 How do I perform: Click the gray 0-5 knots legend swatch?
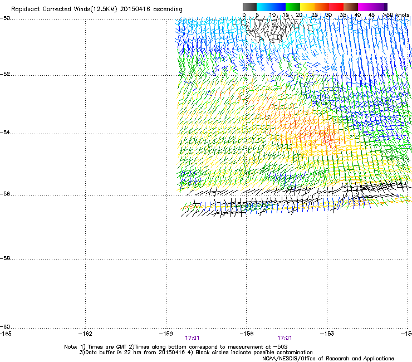point(249,7)
